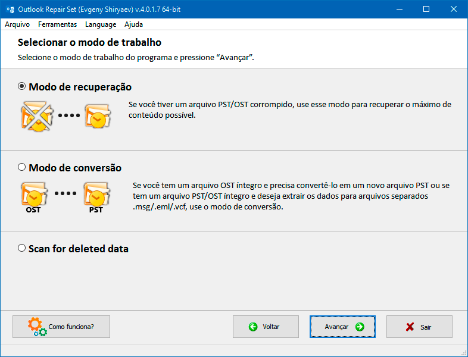
Task: Click the crossed-out corrupted PST file icon
Action: [x=35, y=116]
